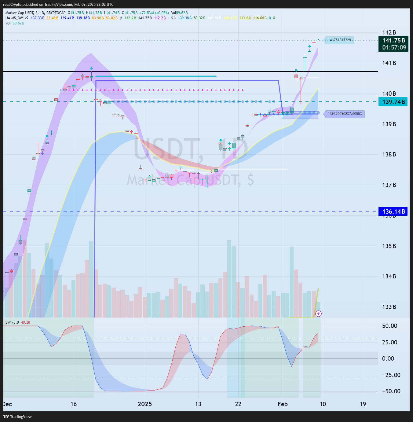Click the 19 date on time axis
The width and height of the screenshot is (413, 422).
[x=363, y=404]
